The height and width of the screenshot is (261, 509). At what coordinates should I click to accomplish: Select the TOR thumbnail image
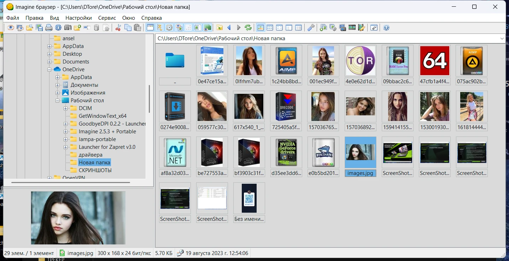click(x=360, y=61)
